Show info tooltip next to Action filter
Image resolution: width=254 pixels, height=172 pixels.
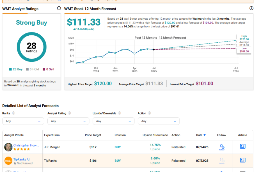click(150, 113)
